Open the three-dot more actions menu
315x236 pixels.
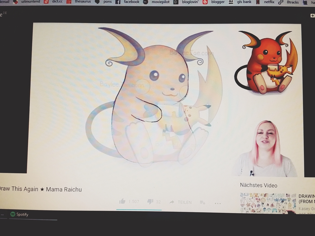218,204
